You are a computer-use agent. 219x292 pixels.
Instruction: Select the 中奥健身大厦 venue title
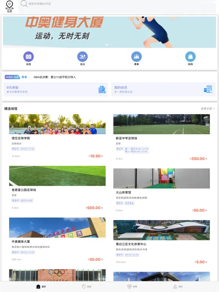(x=21, y=242)
